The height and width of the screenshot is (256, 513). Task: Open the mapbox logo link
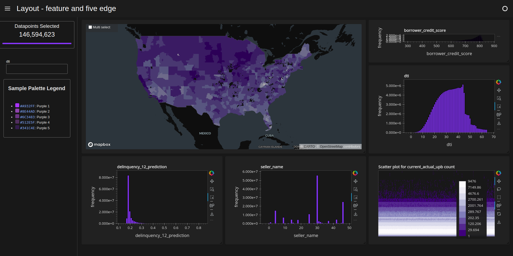click(99, 144)
